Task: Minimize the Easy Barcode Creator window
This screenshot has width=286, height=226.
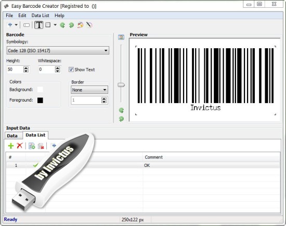Action: pyautogui.click(x=249, y=4)
